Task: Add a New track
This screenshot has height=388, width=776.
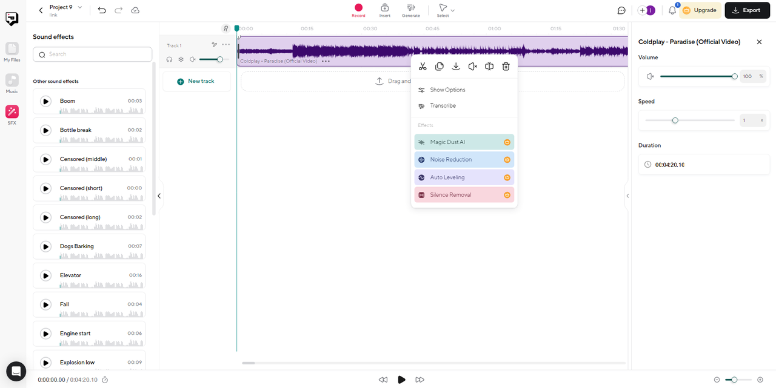Action: [x=196, y=81]
